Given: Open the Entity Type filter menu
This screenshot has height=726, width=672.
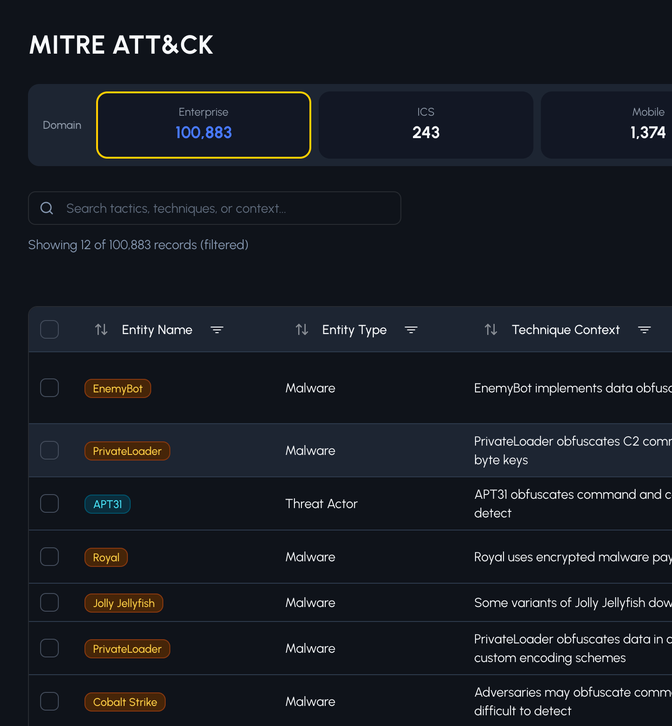Looking at the screenshot, I should (x=411, y=329).
